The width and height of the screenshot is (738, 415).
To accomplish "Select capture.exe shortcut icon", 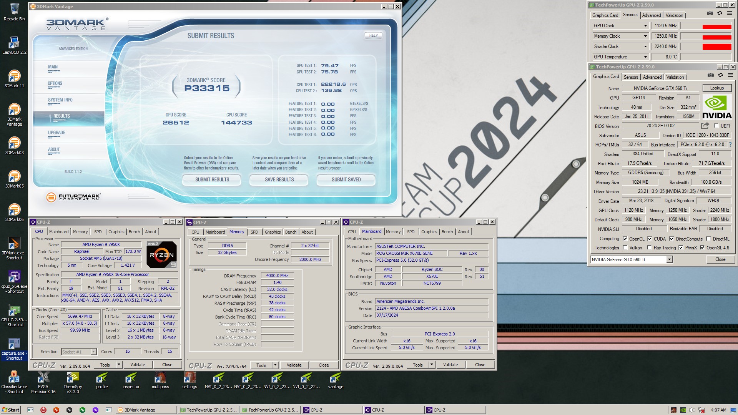I will pos(14,349).
